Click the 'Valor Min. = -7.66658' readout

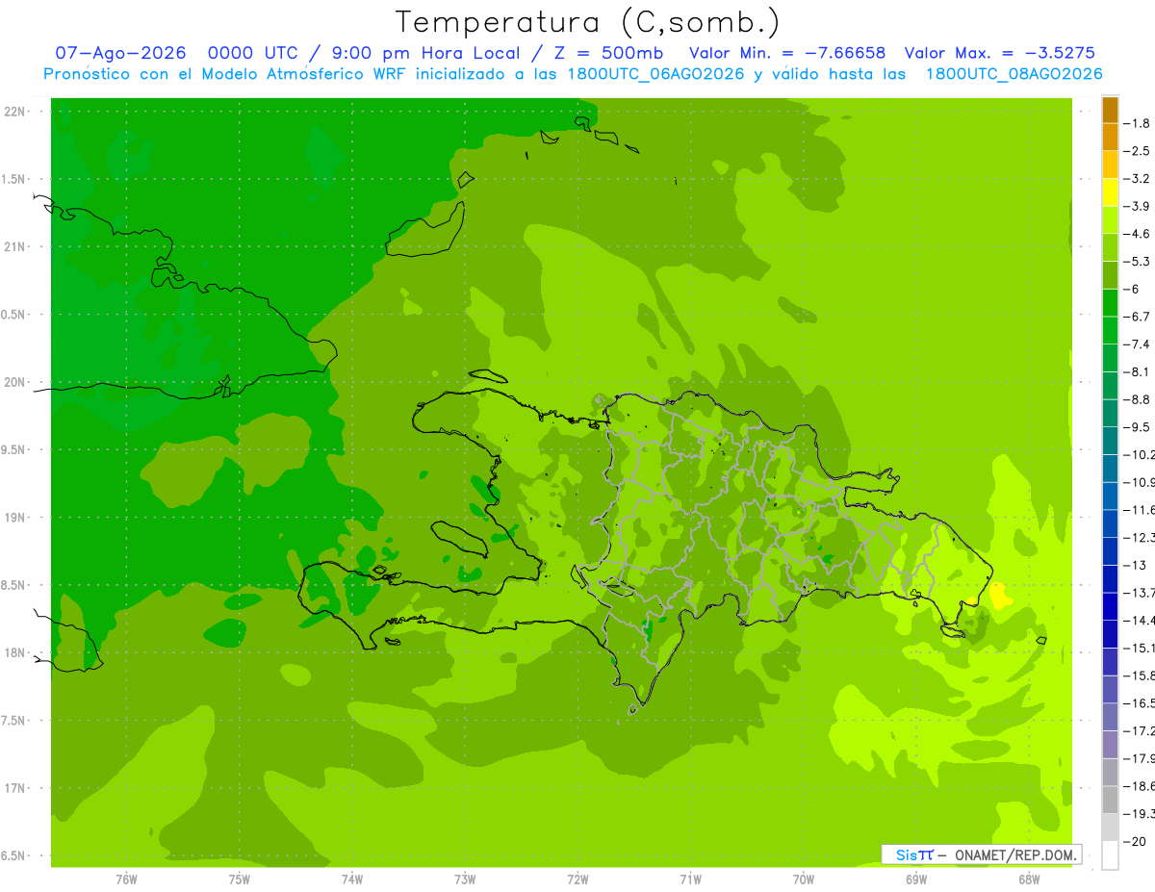click(x=788, y=54)
